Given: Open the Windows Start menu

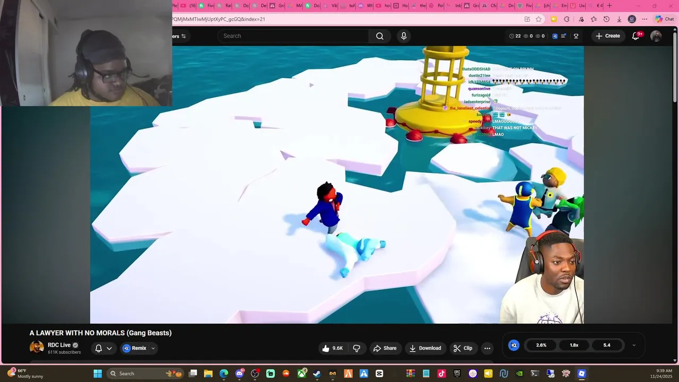Looking at the screenshot, I should click(98, 374).
